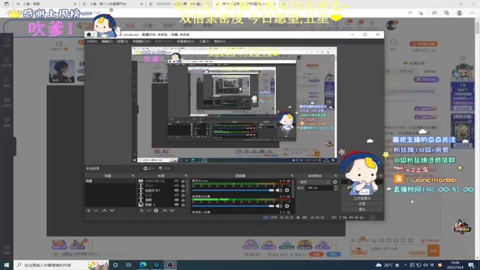
Task: Expand the 游戏 dropdown on Douyu nav
Action: [x=188, y=25]
